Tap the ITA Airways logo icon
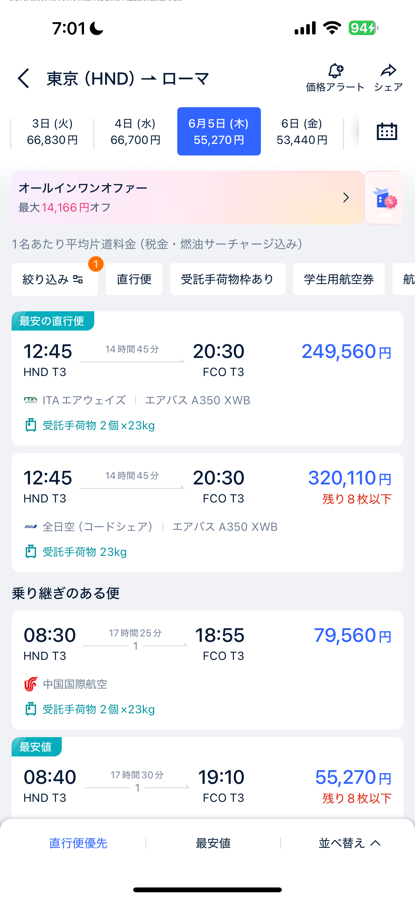This screenshot has height=900, width=415. point(30,400)
